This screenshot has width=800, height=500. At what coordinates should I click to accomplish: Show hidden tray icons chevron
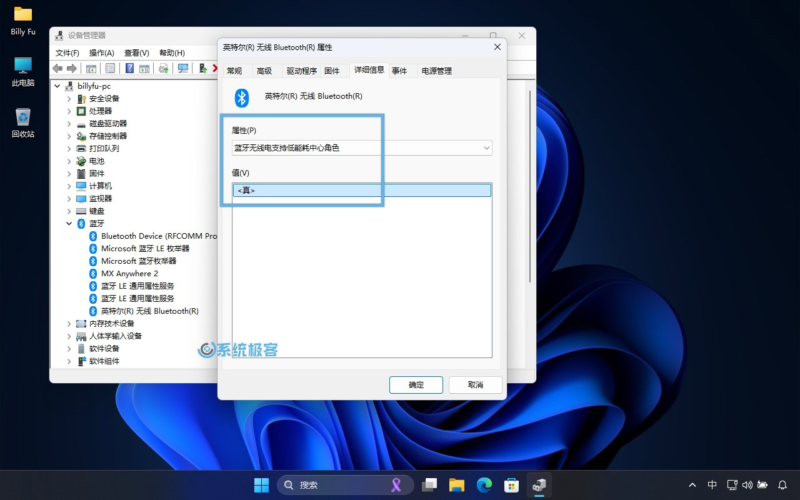[692, 485]
